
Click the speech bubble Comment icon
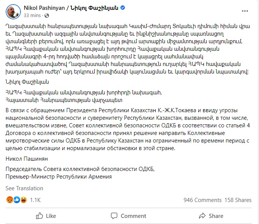(114, 216)
